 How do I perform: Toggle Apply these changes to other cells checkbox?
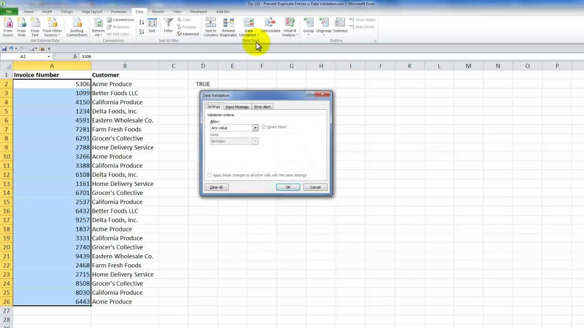(210, 175)
